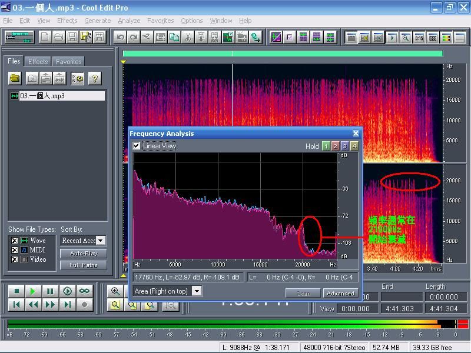This screenshot has width=471, height=353.
Task: Open the Area (Right on top) dropdown
Action: 197,291
